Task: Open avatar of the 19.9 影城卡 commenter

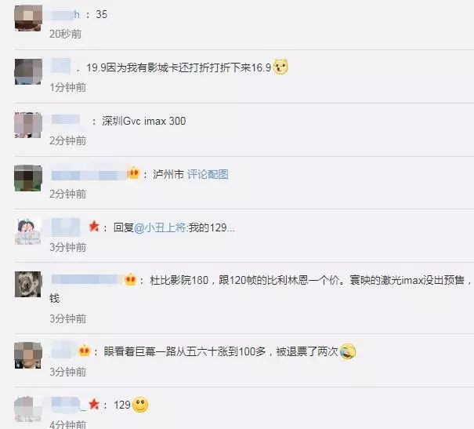Action: click(28, 71)
